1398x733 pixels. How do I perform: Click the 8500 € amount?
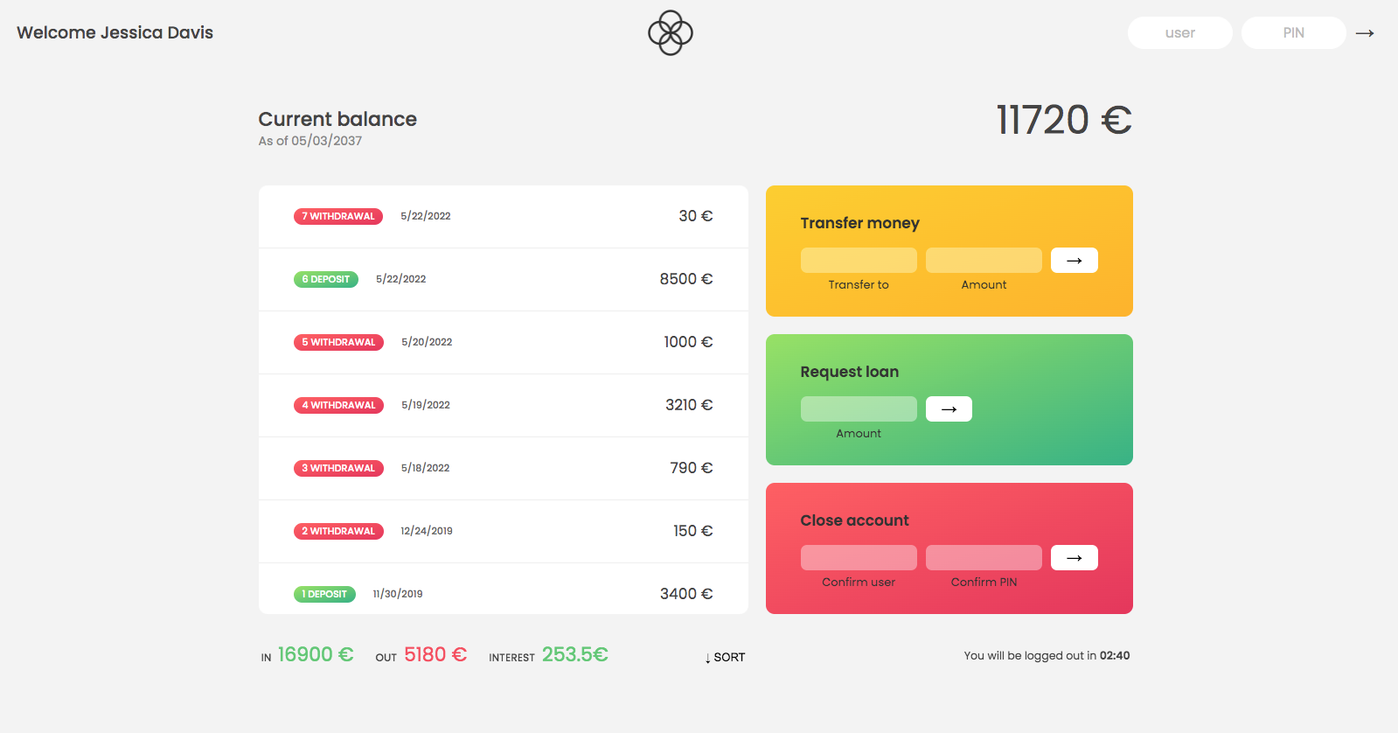686,279
